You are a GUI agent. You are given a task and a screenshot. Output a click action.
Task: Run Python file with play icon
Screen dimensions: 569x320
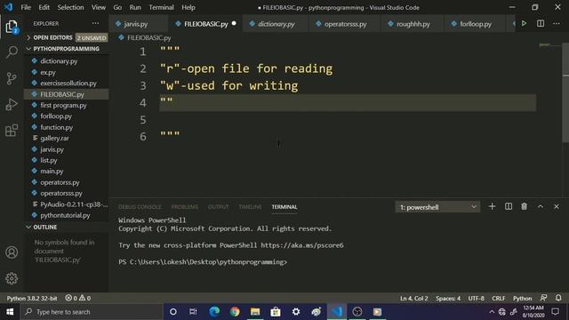(524, 24)
